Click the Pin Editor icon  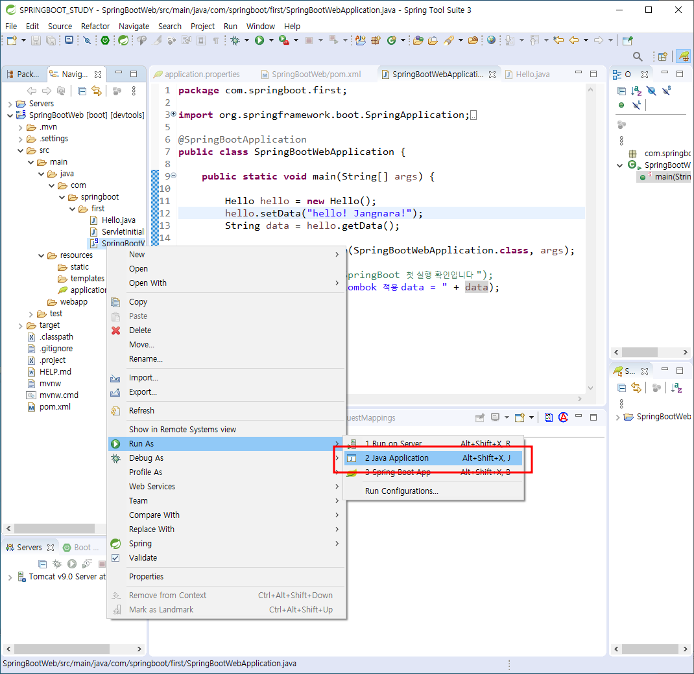pos(628,41)
